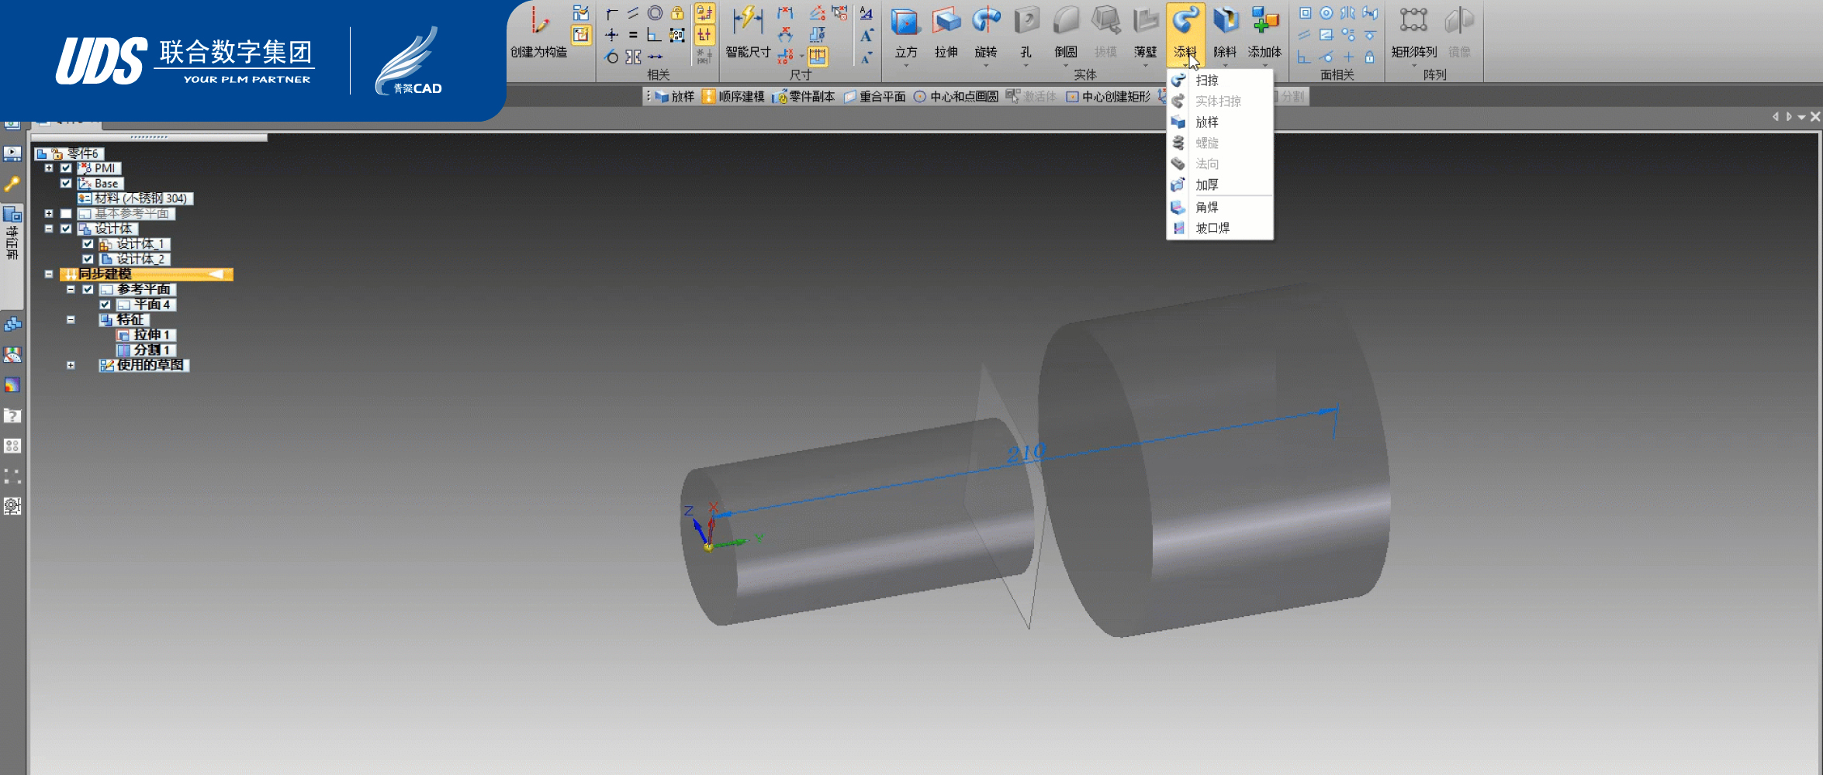
Task: Choose 角焊 from the 添料 menu
Action: pos(1219,207)
